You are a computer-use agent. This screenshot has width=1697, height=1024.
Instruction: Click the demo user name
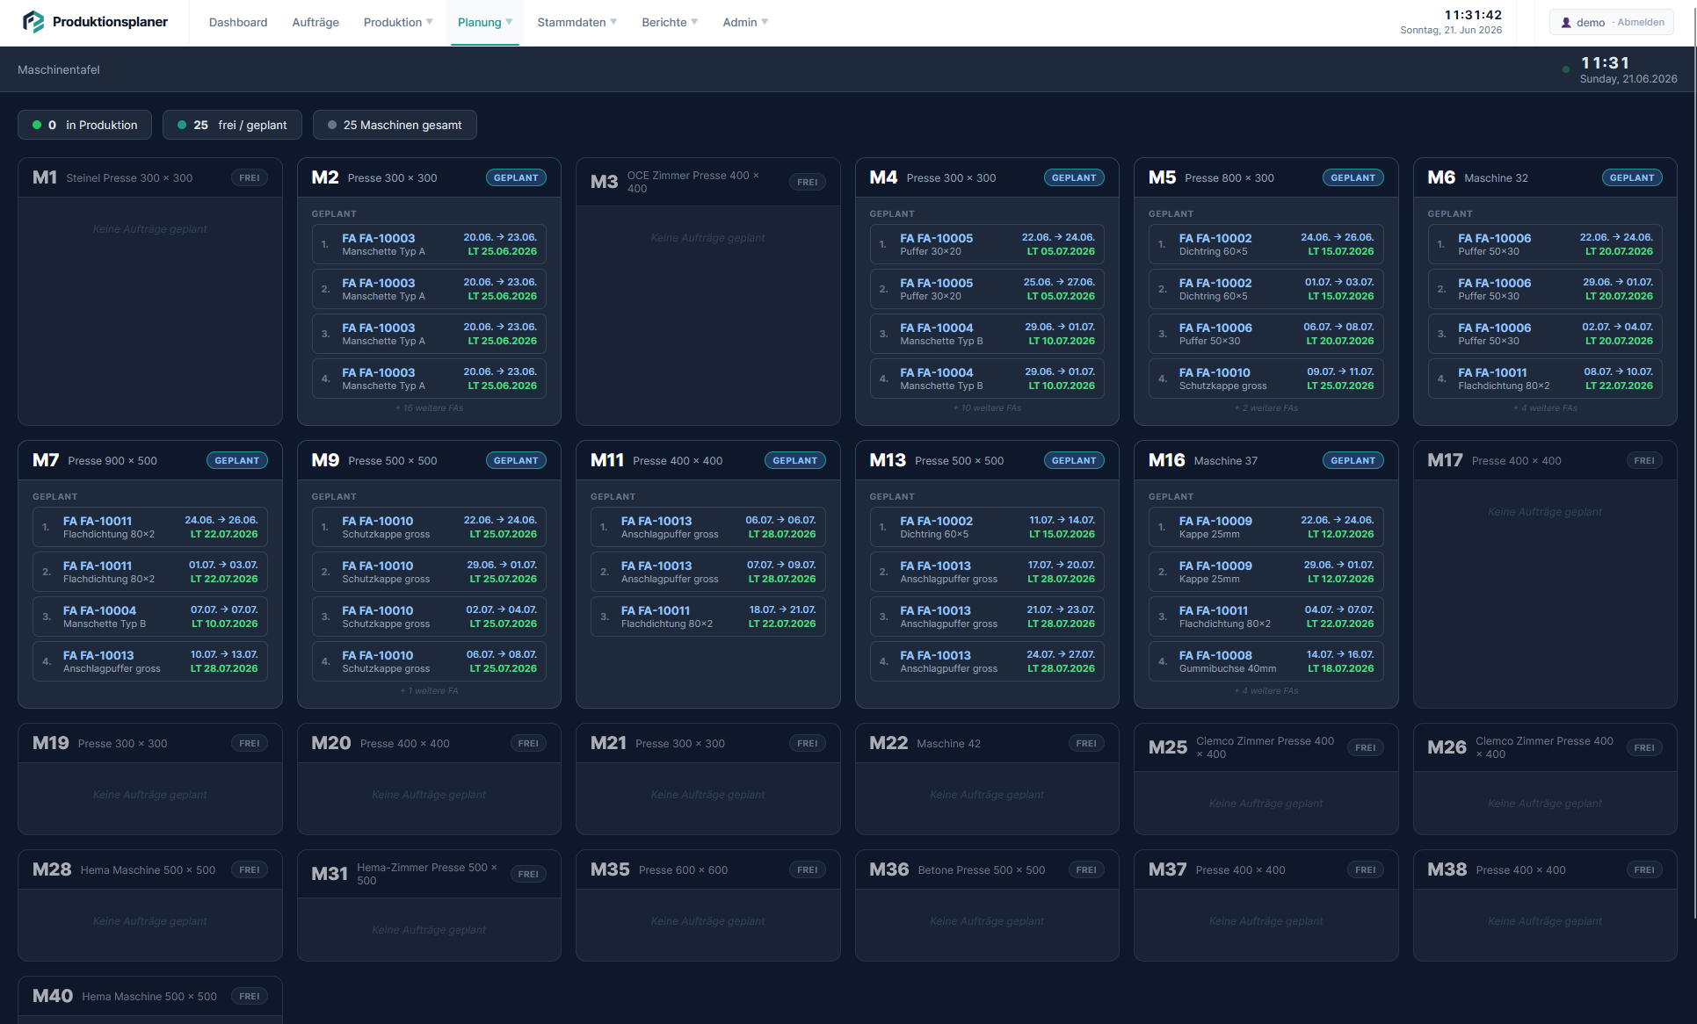pos(1591,23)
